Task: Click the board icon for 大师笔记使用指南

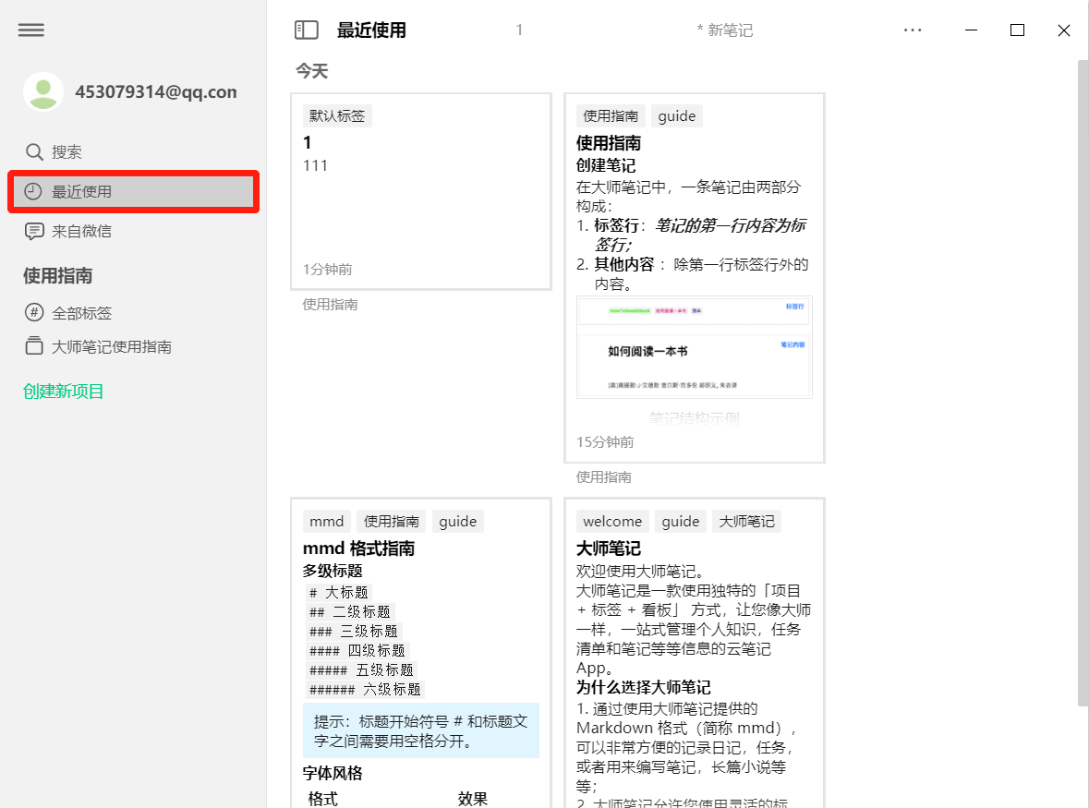Action: (x=34, y=345)
